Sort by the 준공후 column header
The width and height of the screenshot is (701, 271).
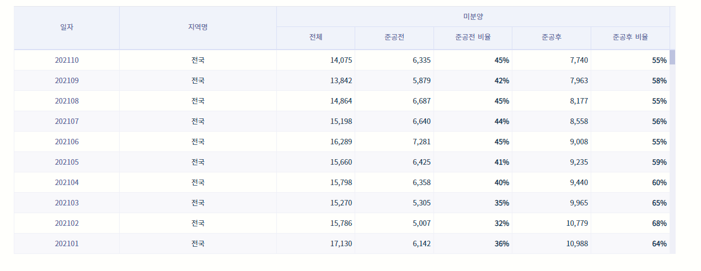pos(552,38)
